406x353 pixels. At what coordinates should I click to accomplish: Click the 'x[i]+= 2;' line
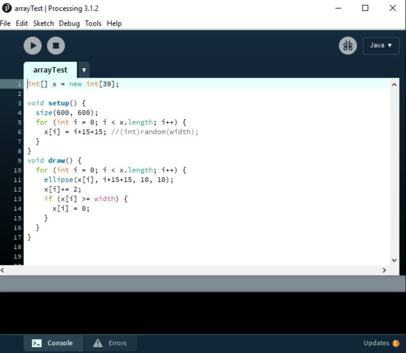(62, 189)
